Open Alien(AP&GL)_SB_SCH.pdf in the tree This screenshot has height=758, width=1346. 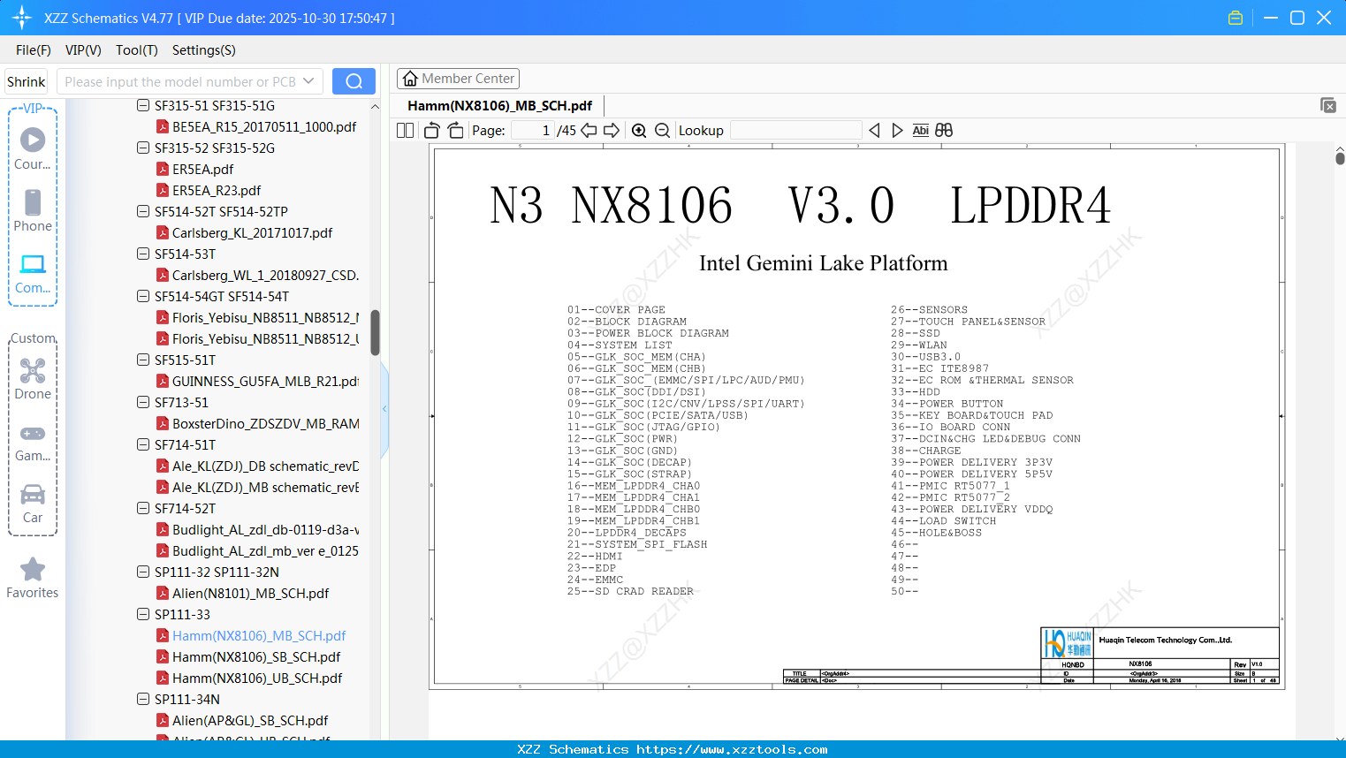click(x=250, y=720)
